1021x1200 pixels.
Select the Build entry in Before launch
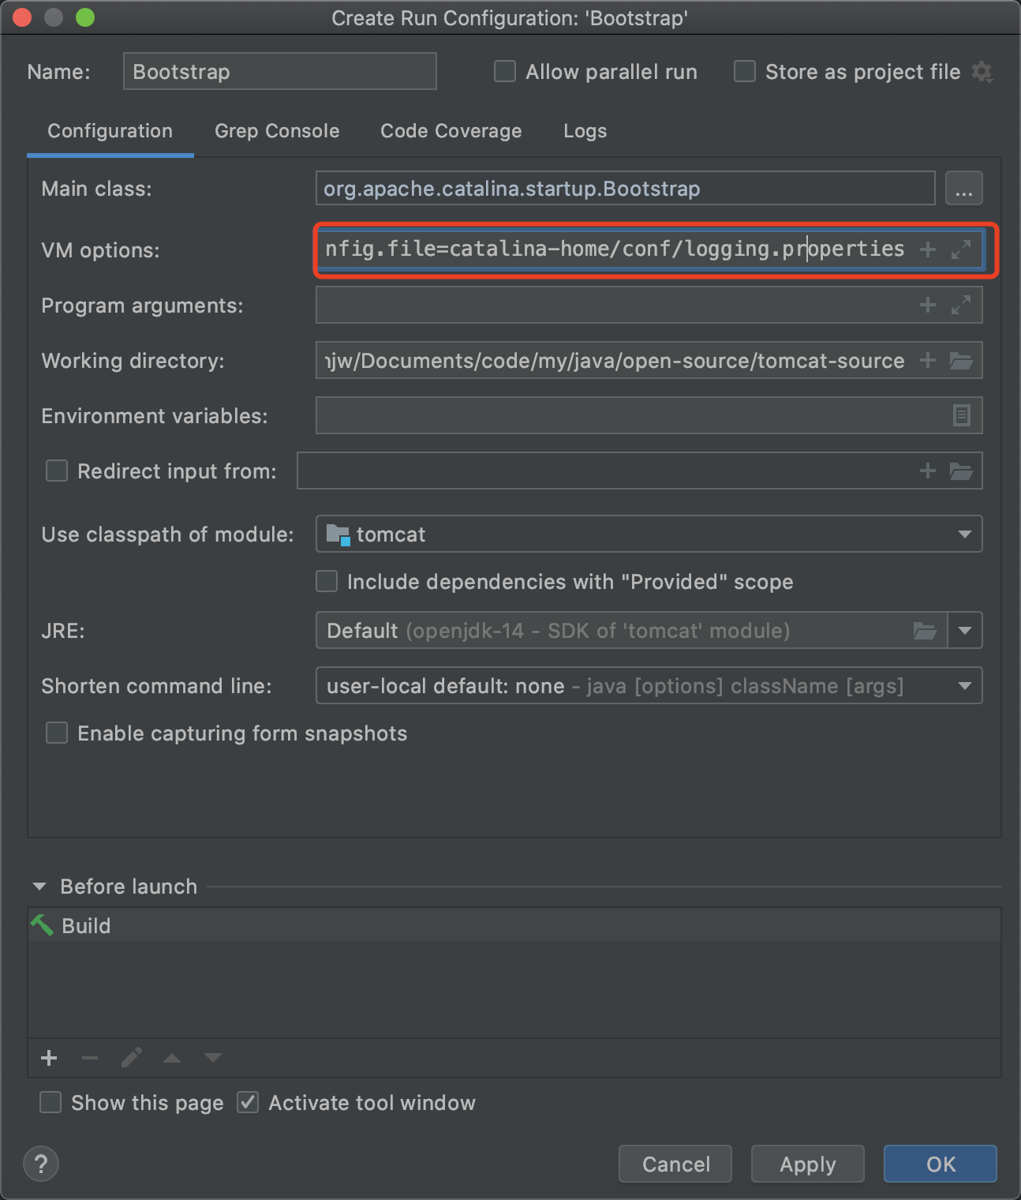tap(514, 925)
